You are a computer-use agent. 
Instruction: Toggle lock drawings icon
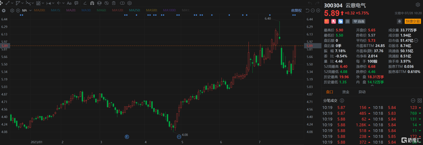(99, 3)
